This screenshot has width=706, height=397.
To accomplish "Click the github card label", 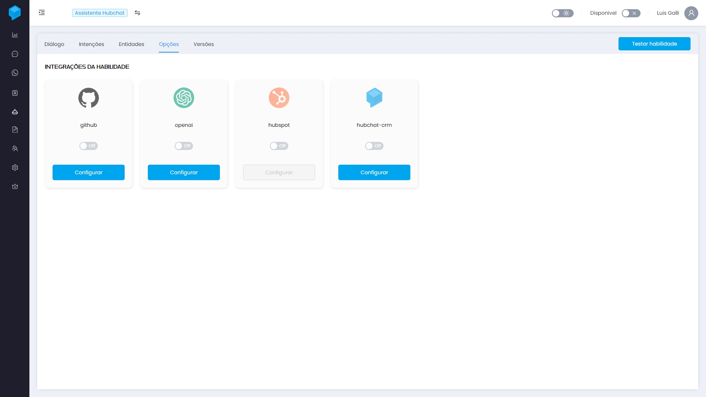I will pos(89,125).
